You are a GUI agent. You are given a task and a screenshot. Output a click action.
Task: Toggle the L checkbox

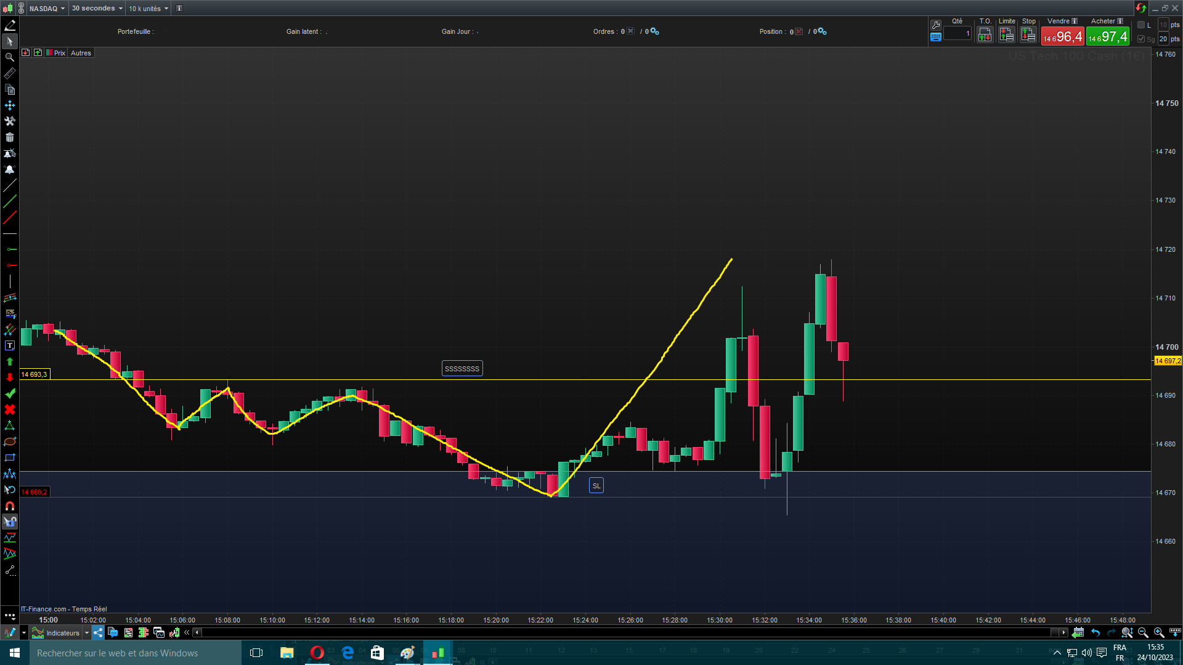1141,25
